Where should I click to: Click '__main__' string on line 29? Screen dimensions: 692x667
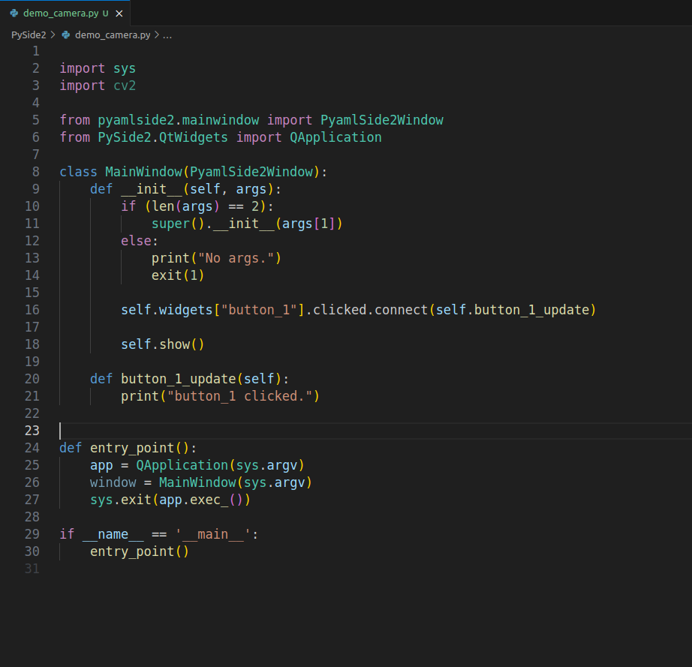pos(212,534)
